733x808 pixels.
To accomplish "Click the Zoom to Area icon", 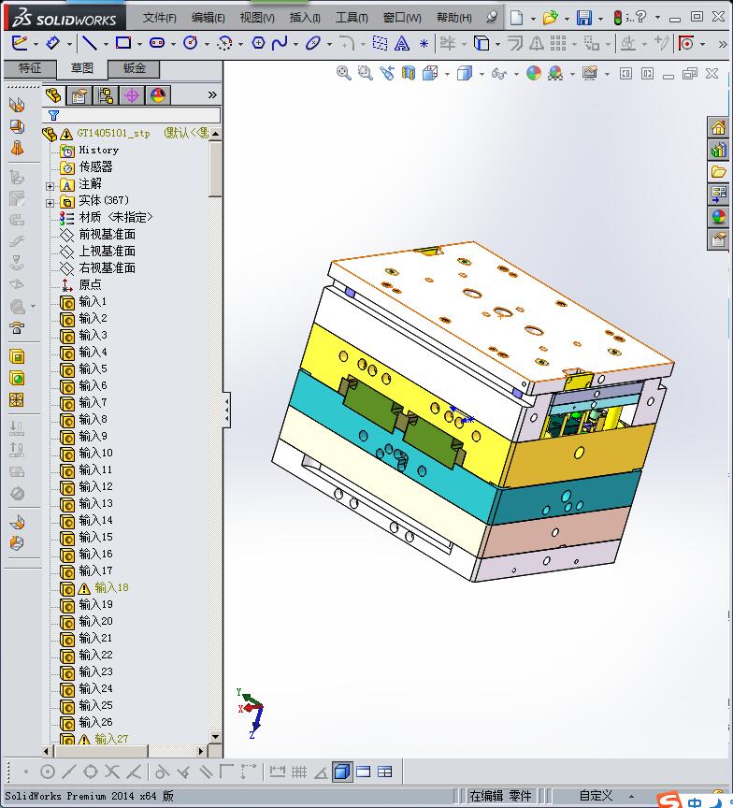I will 366,73.
